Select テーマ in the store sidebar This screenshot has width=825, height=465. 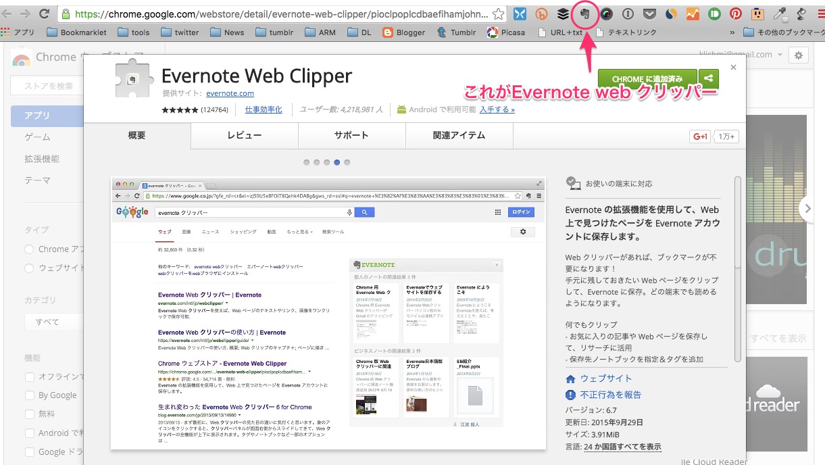pyautogui.click(x=38, y=180)
